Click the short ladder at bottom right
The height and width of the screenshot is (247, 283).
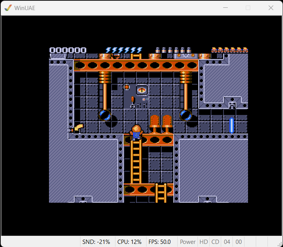click(161, 193)
